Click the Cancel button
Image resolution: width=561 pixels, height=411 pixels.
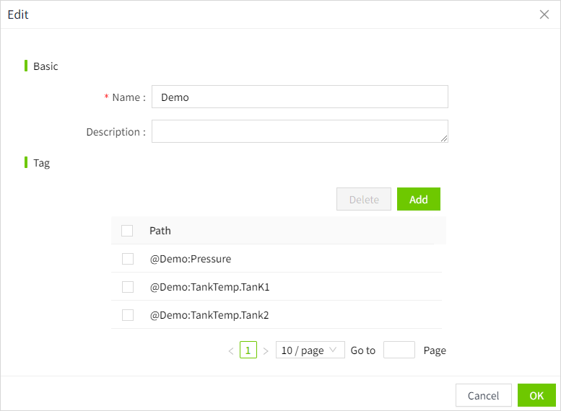tap(483, 395)
